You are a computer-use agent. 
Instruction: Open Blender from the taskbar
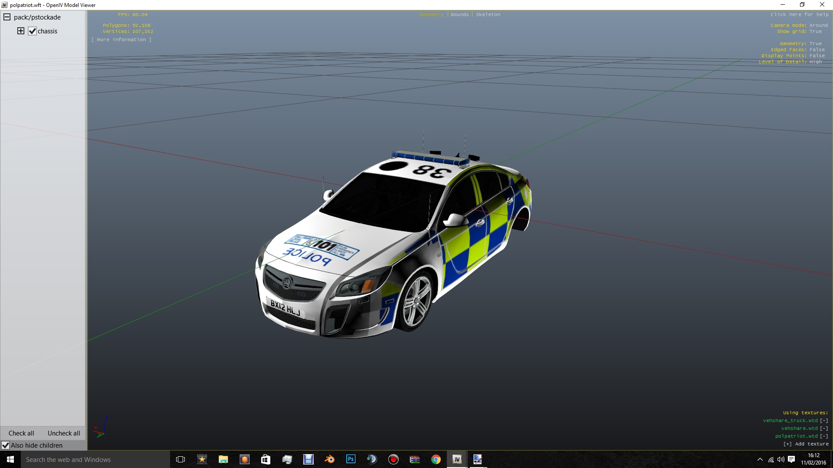(x=330, y=459)
